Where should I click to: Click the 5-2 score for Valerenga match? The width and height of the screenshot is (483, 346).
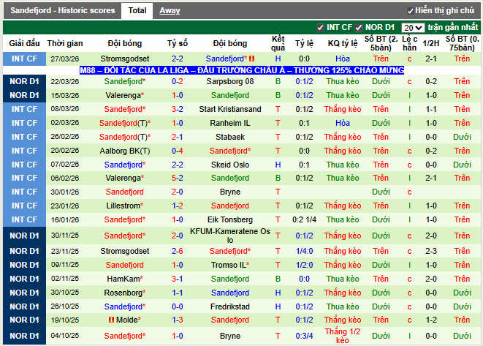[x=177, y=178]
